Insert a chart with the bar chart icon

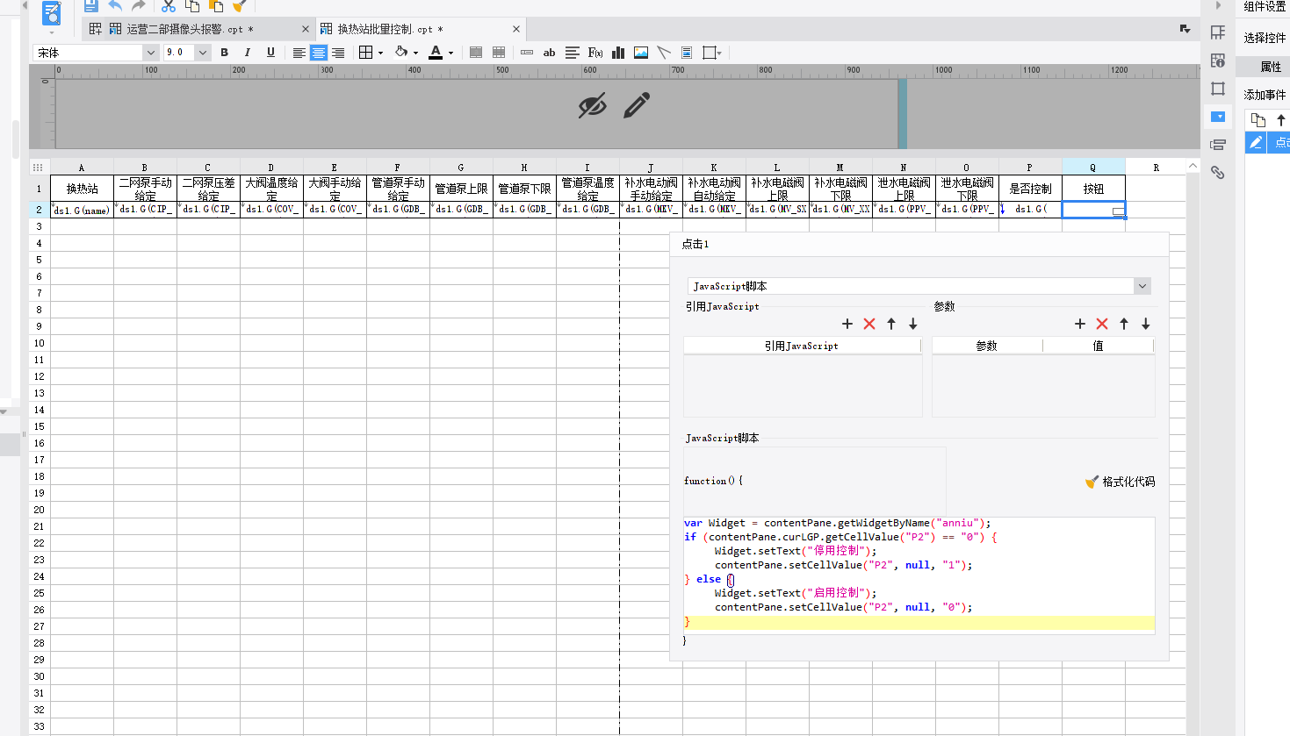(618, 53)
